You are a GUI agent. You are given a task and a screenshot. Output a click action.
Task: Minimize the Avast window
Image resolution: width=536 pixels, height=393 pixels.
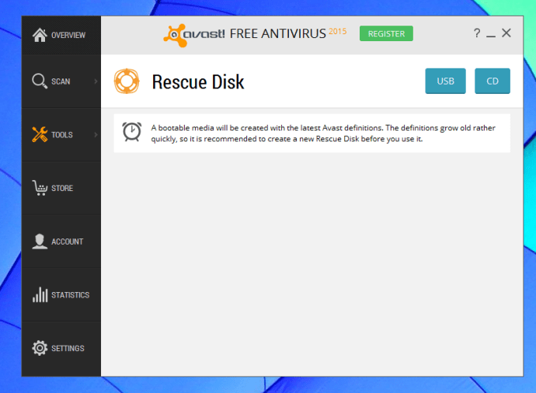(491, 36)
